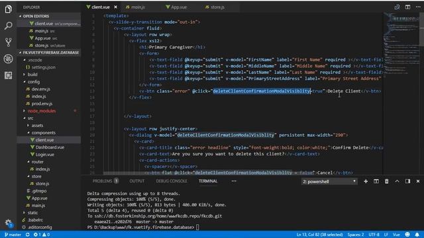Open the panel overflow ellipsis menu

(234, 181)
